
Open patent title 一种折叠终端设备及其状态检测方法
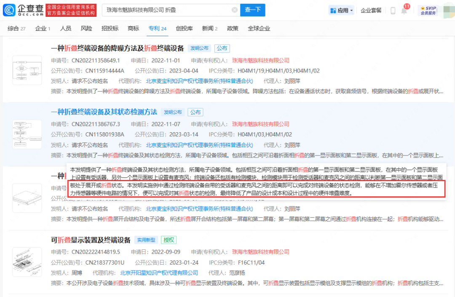tap(104, 112)
